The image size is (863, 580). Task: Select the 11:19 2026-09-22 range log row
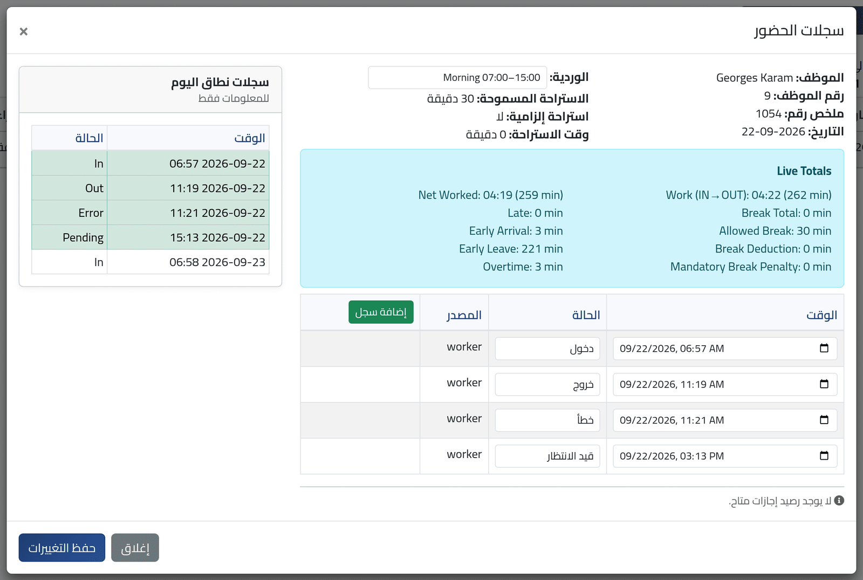click(150, 188)
